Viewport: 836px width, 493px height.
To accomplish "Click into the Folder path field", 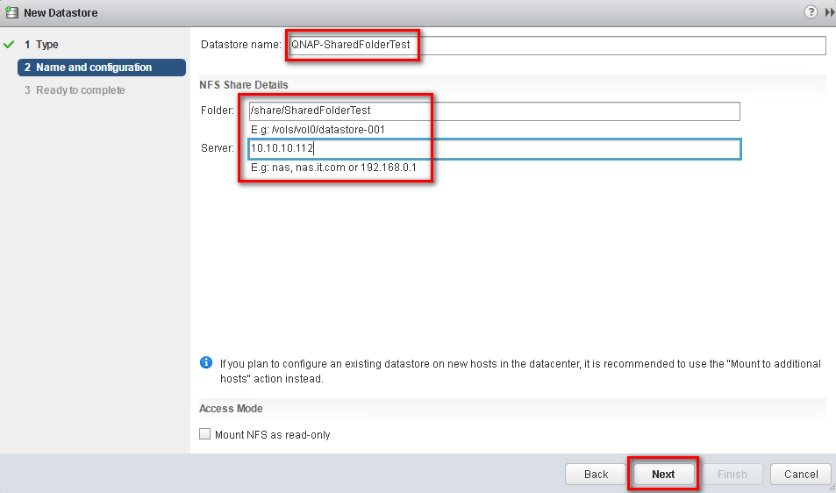I will (494, 111).
